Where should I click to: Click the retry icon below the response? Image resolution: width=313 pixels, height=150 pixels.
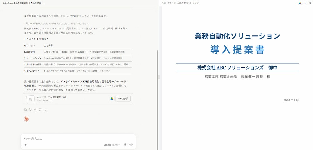coord(45,110)
